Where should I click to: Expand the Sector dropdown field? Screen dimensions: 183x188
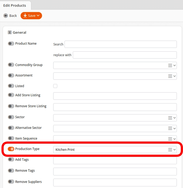(110, 118)
